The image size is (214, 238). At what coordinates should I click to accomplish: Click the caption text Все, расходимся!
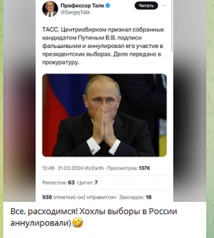pyautogui.click(x=44, y=211)
